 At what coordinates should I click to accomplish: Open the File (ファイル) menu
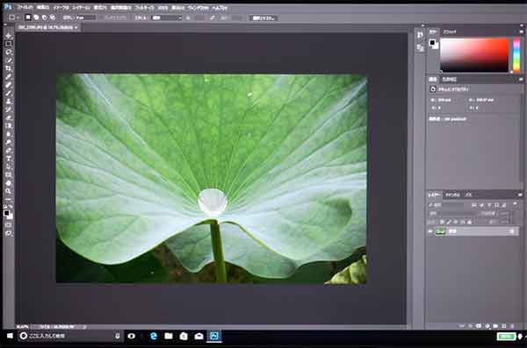point(25,7)
